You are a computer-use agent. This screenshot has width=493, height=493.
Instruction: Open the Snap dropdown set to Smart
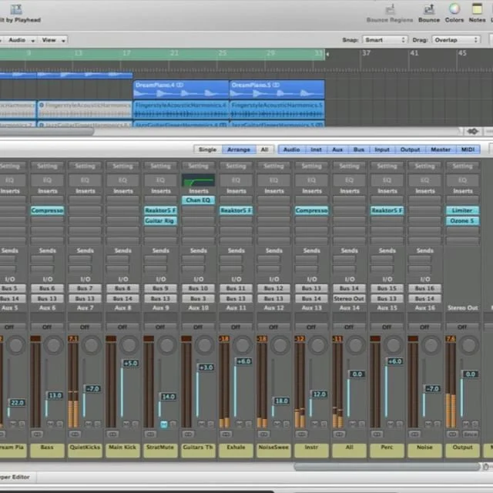click(x=384, y=39)
